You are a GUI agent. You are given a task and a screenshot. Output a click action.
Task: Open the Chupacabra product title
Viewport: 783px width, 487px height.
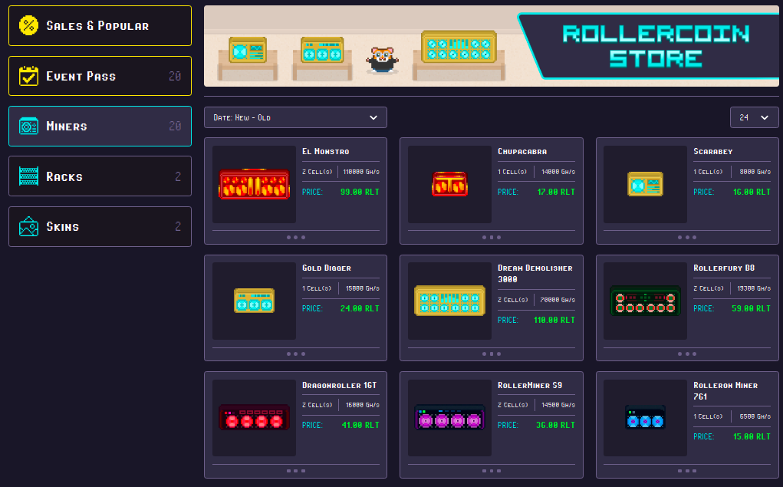click(x=522, y=151)
